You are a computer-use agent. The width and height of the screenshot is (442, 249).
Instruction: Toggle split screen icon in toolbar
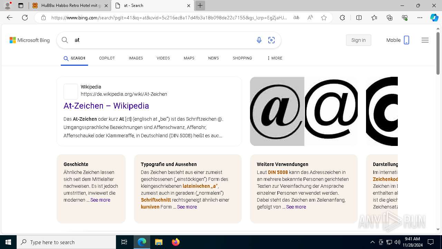coord(359,18)
